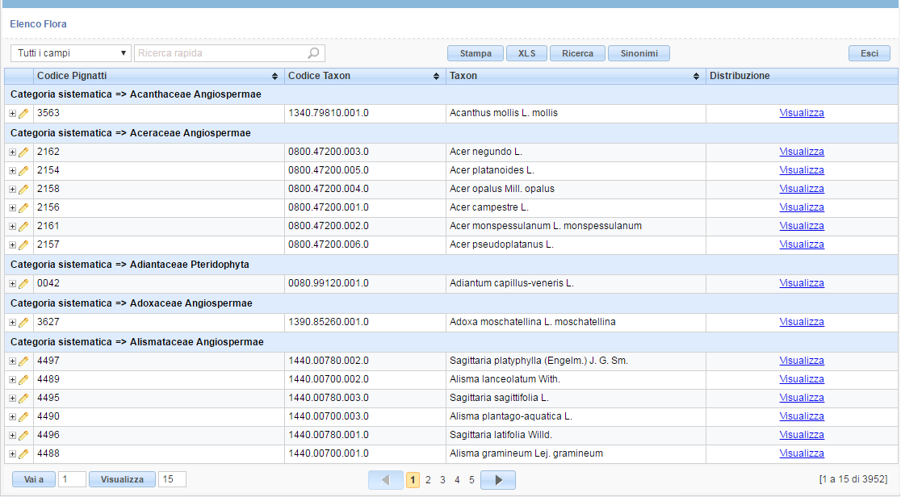
Task: Go to the next page arrow
Action: [x=498, y=480]
